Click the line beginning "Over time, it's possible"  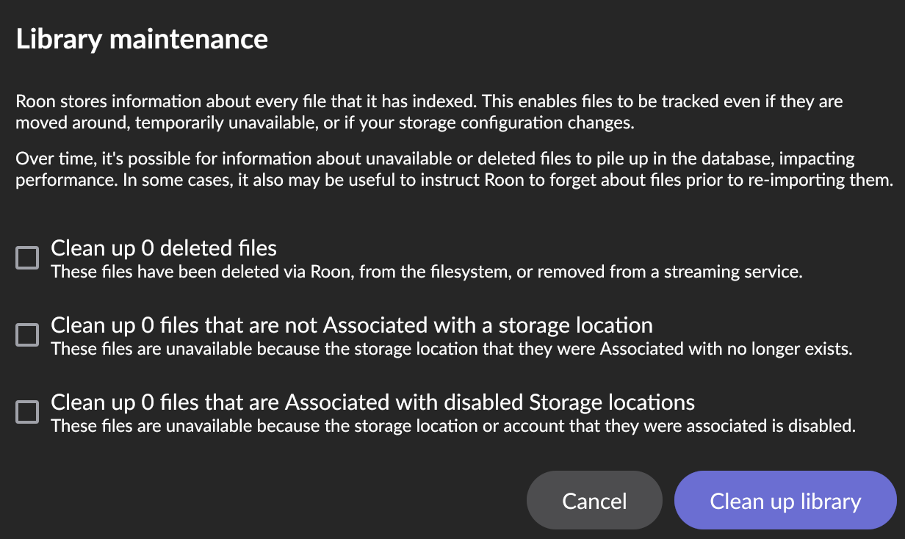435,159
